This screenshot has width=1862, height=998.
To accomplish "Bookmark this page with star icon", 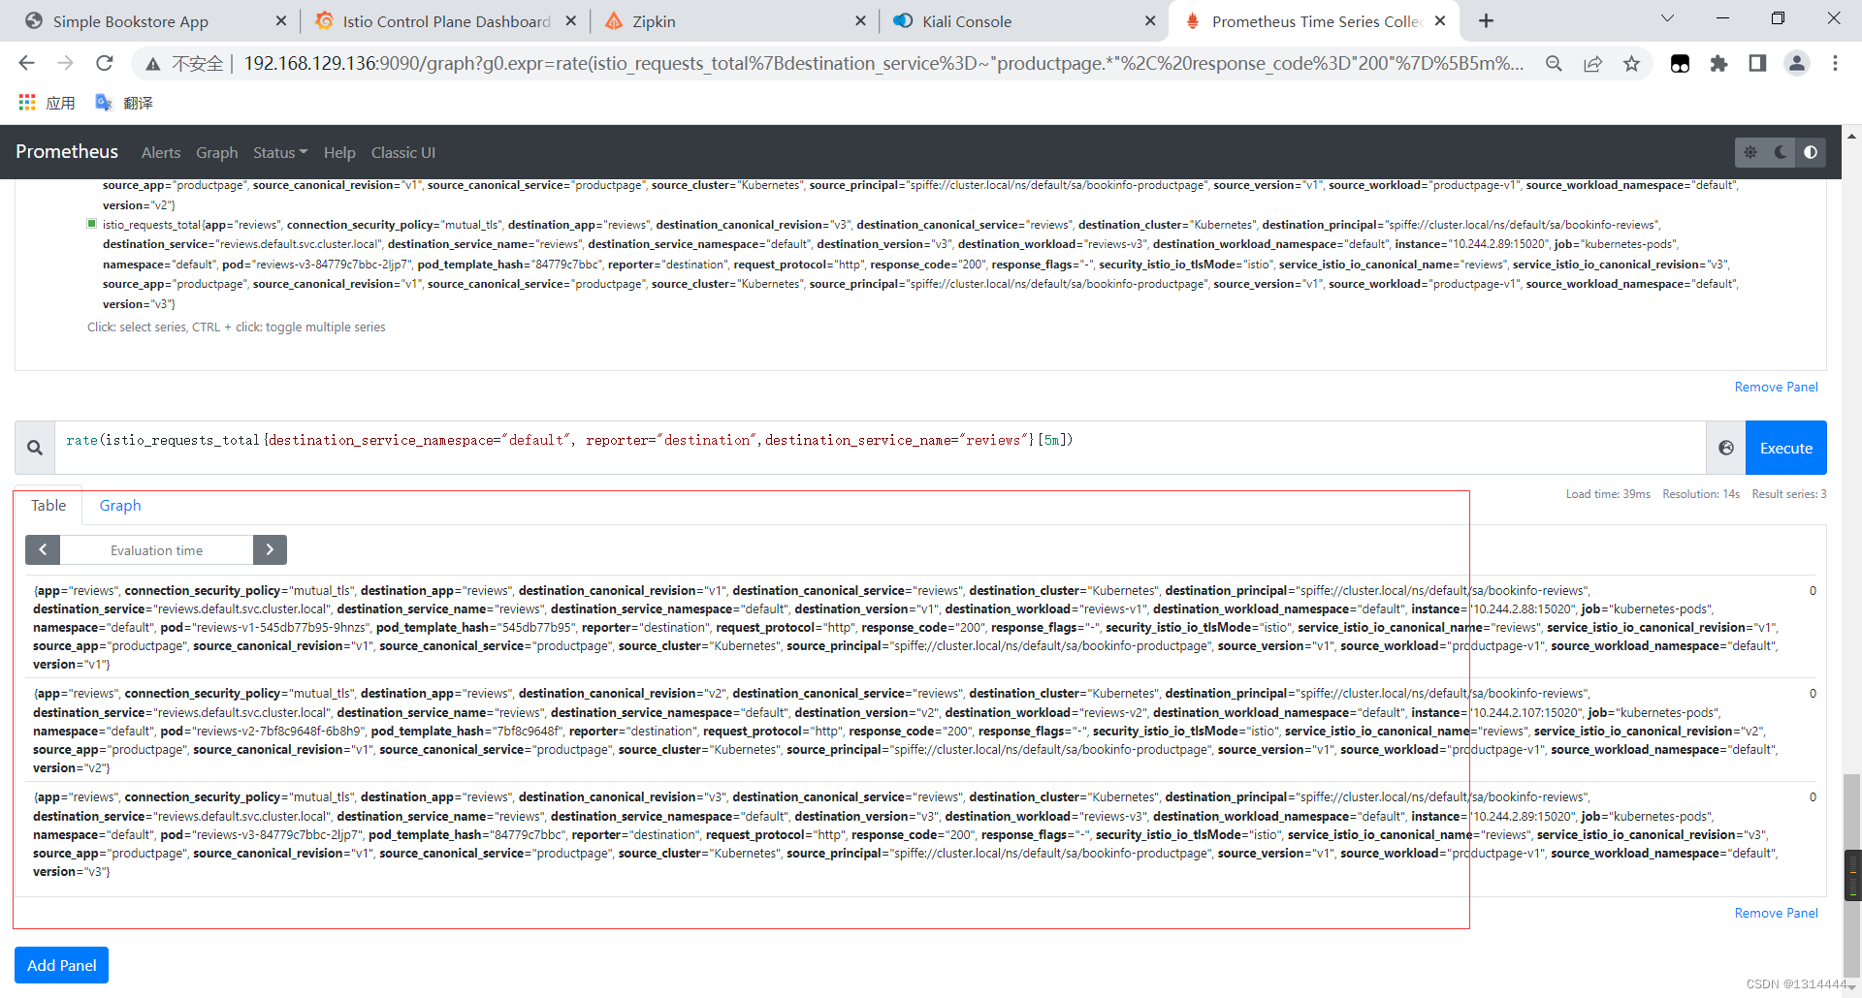I will coord(1632,64).
